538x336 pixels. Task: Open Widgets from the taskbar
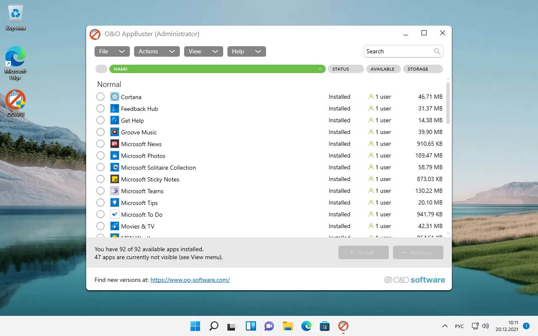pos(251,326)
